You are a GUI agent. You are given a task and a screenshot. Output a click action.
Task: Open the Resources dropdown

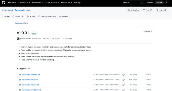(x=37, y=3)
